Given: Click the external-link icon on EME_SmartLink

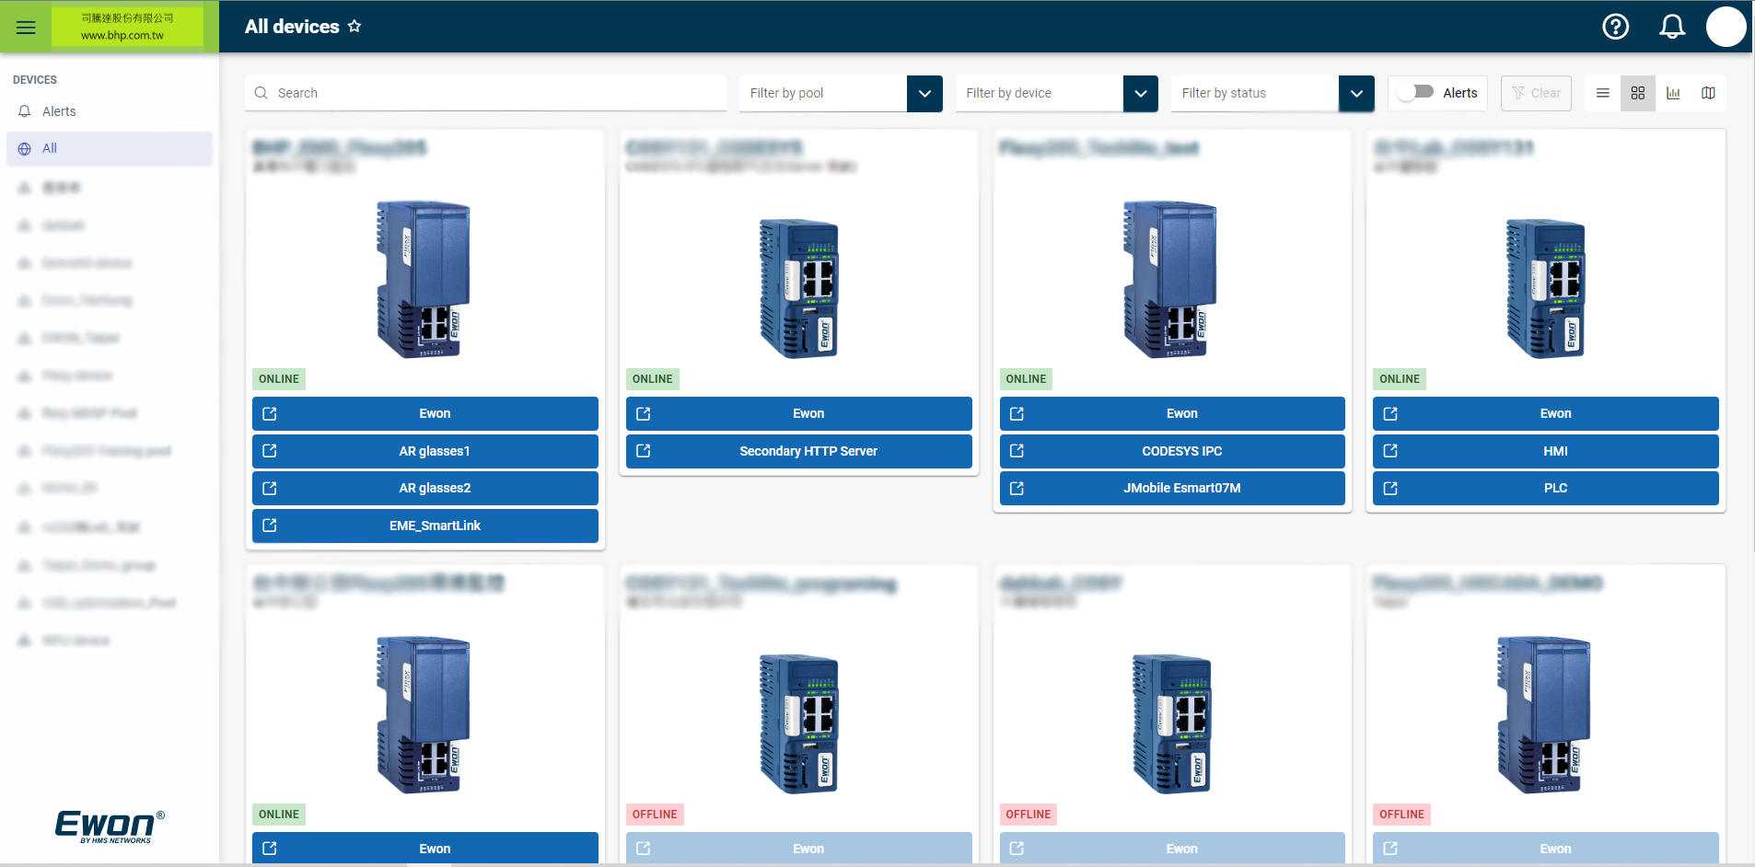Looking at the screenshot, I should coord(270,526).
